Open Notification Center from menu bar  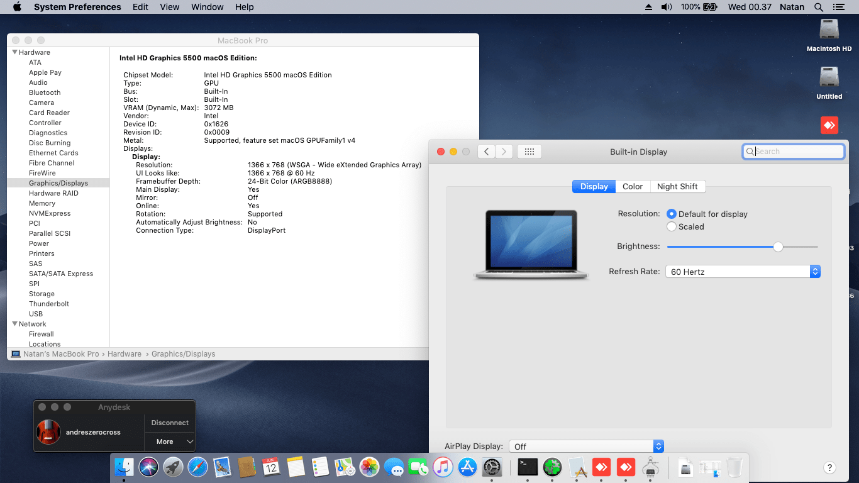(838, 7)
